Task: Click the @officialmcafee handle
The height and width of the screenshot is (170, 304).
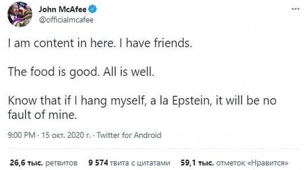Action: tap(67, 20)
